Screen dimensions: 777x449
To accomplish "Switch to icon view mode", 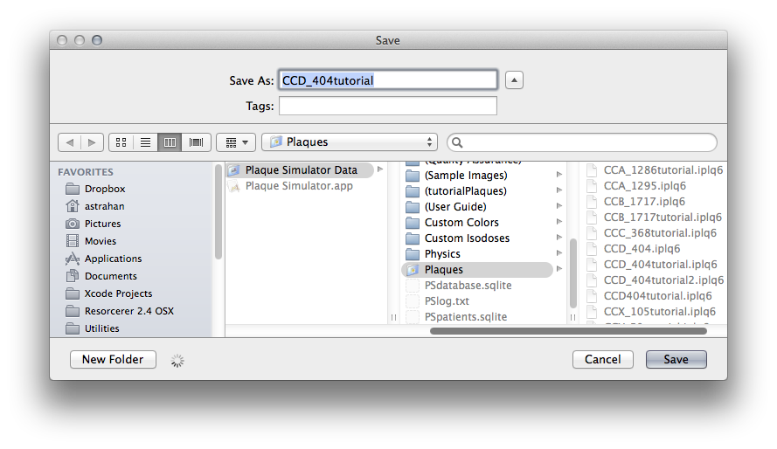I will coord(121,142).
